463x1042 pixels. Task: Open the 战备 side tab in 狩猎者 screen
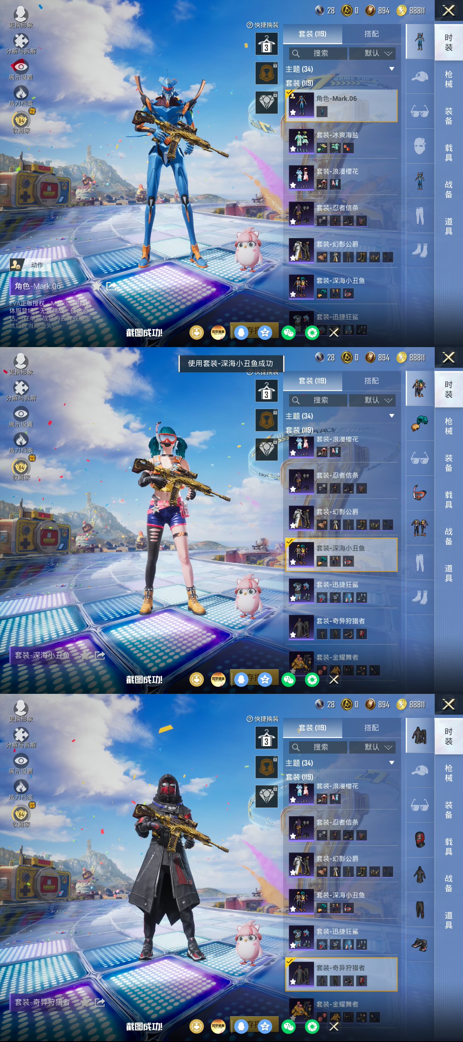[449, 883]
